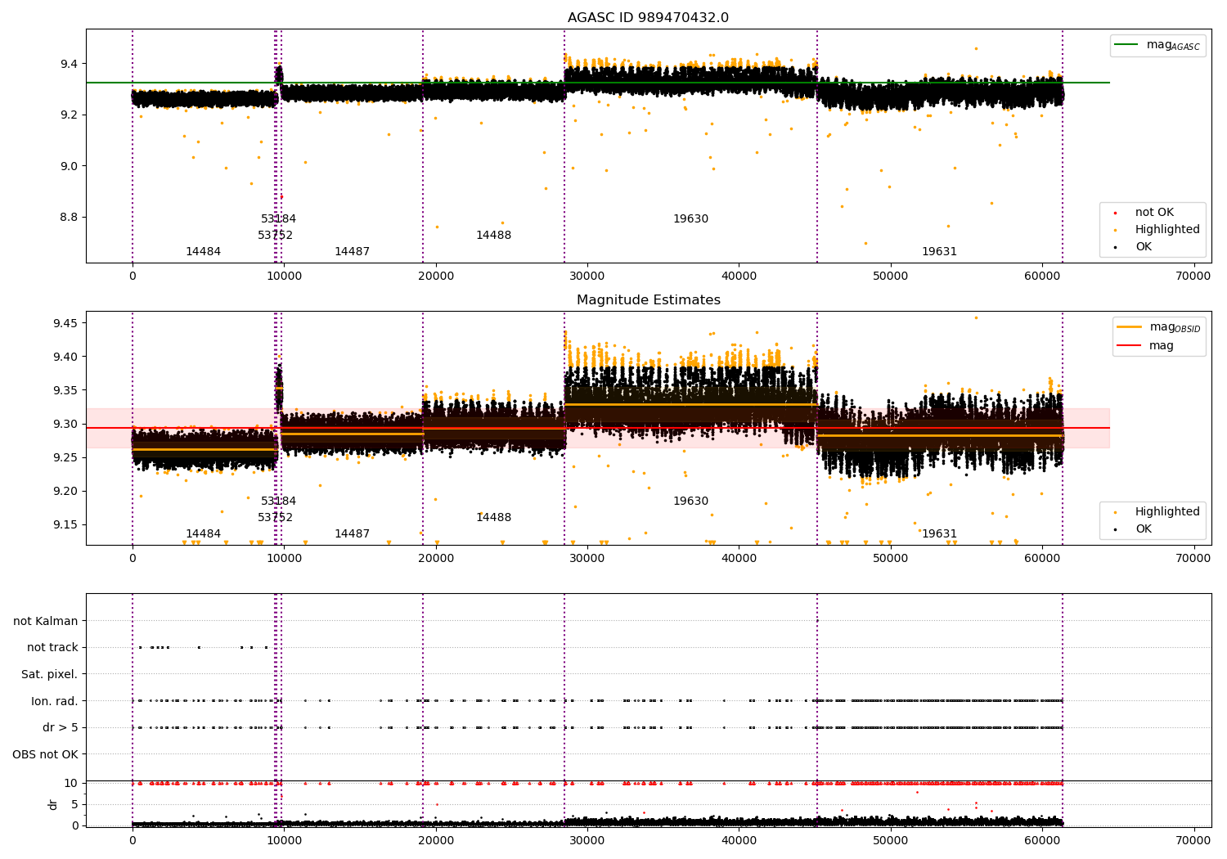1227x859 pixels.
Task: Click obsid label 14487 in Magnitude Estimates plot
Action: tap(352, 534)
